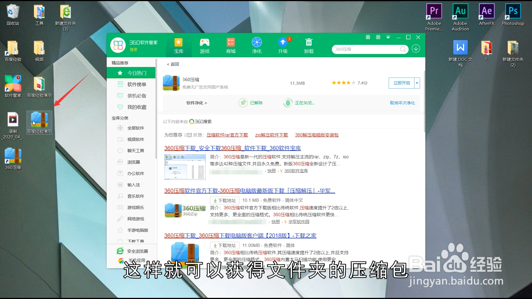The width and height of the screenshot is (532, 299).
Task: Select the 回收站 desktop icon
Action: point(13,15)
